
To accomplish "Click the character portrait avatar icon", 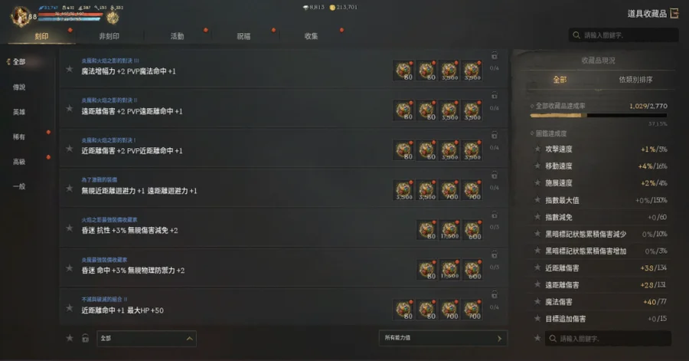I will pyautogui.click(x=19, y=16).
